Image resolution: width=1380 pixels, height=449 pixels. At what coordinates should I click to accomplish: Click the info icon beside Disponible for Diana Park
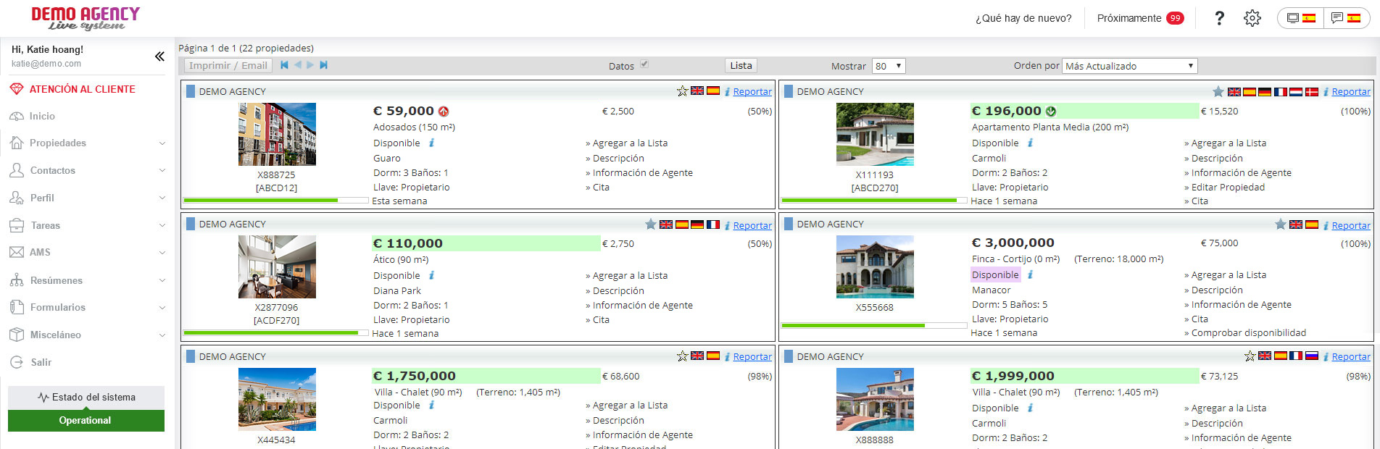pos(432,275)
